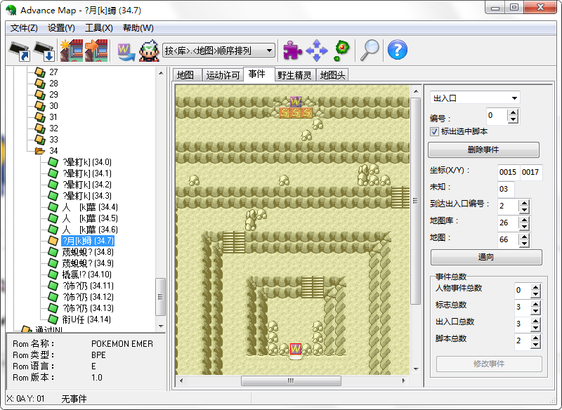The width and height of the screenshot is (562, 410).
Task: Increase the 出入口总数 count
Action: point(535,321)
